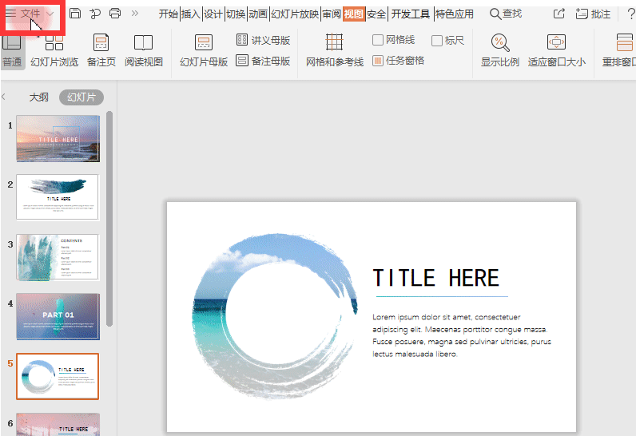Enable the 网格线 checkbox
Viewport: 636px width, 436px height.
[379, 40]
